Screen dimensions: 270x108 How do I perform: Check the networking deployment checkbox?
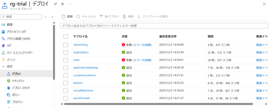pos(66,45)
